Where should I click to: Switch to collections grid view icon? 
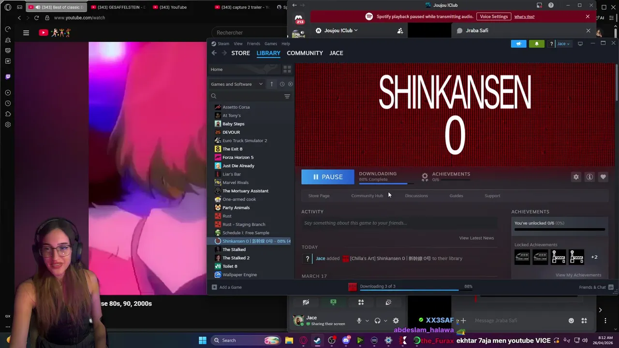pyautogui.click(x=287, y=69)
